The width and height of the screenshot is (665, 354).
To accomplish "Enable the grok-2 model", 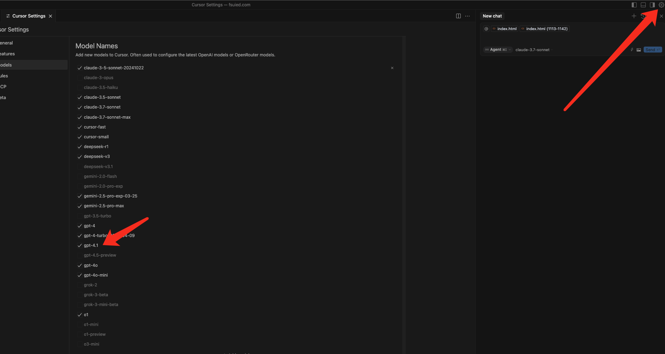I will (80, 285).
